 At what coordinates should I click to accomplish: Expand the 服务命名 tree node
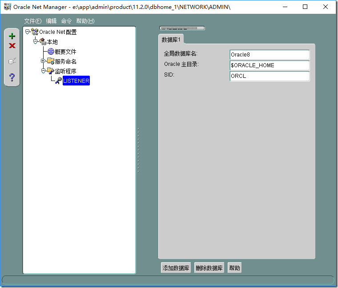[43, 61]
